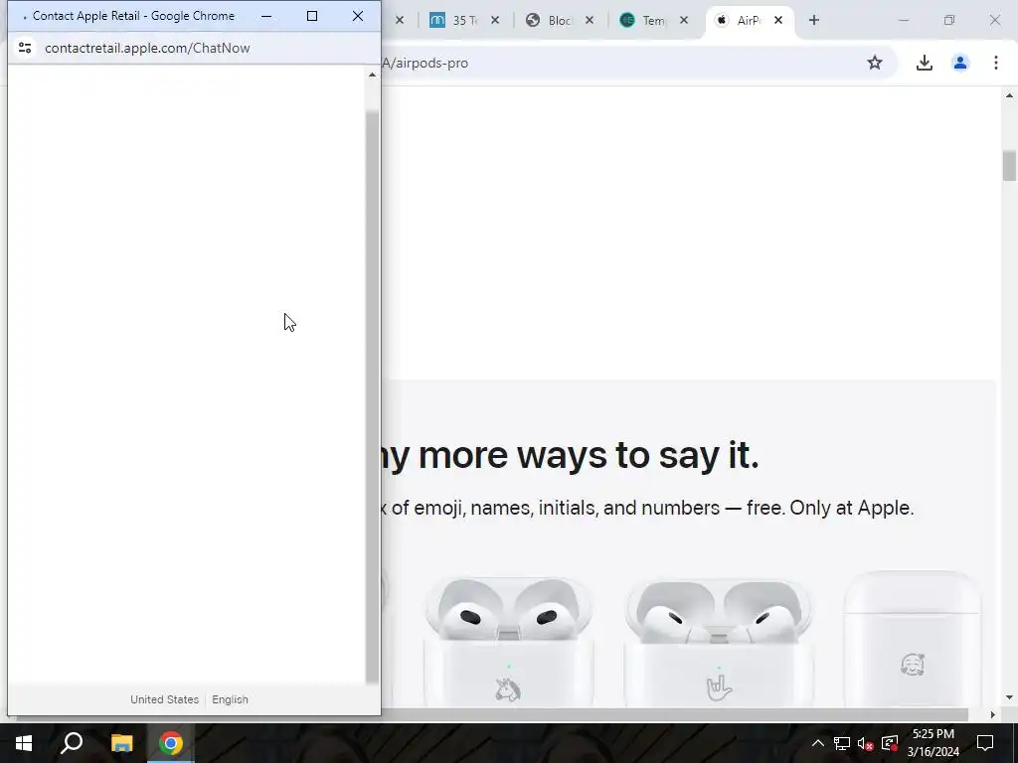1018x763 pixels.
Task: Close the Tem tab
Action: tap(684, 20)
